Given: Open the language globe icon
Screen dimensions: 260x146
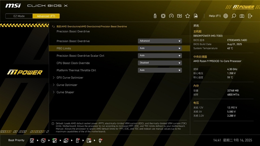Looking at the screenshot, I should (226, 16).
